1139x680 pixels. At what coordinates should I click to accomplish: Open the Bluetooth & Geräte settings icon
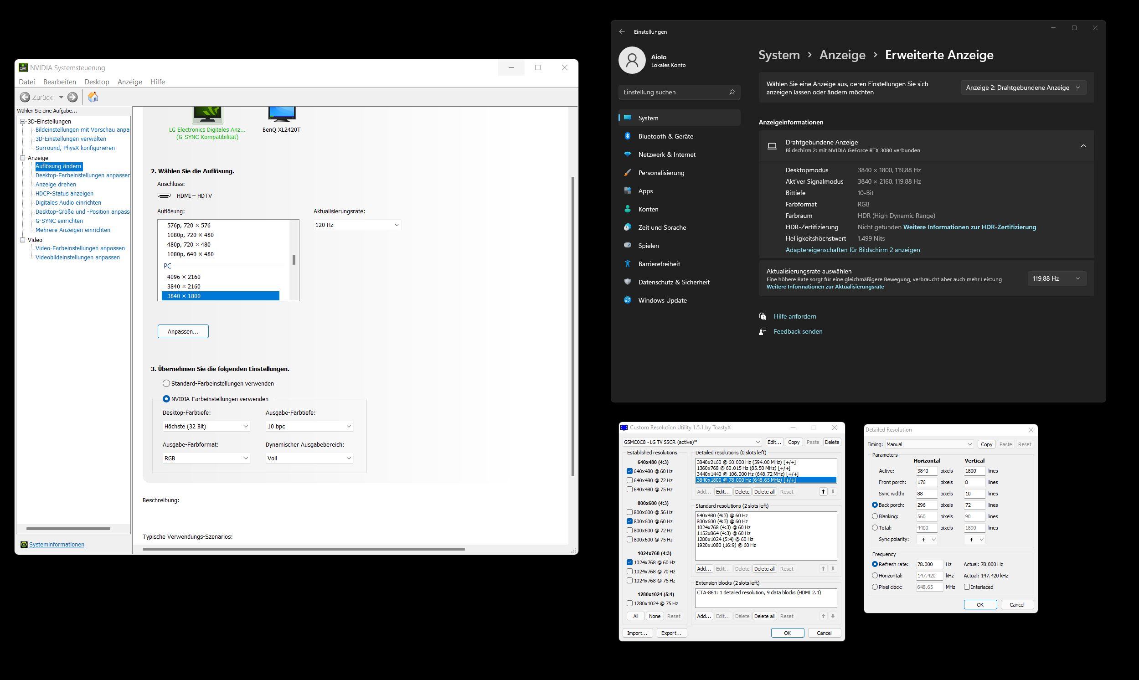pyautogui.click(x=628, y=136)
